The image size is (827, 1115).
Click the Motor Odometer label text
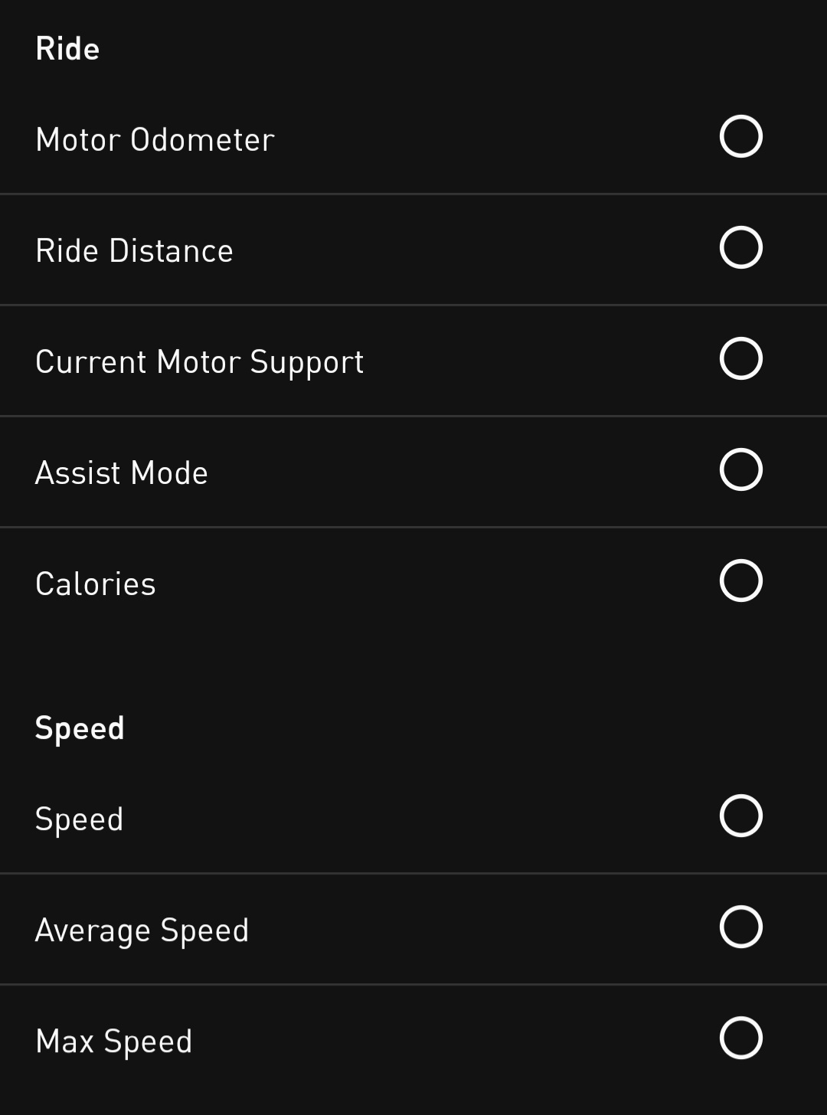155,139
